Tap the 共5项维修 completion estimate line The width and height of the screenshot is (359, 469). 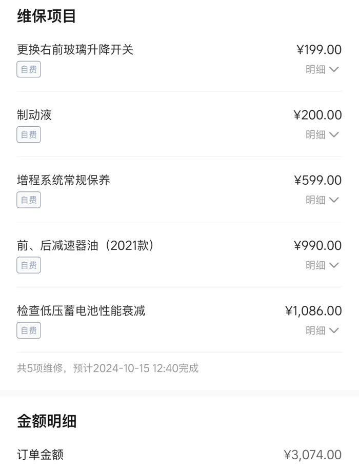click(108, 368)
